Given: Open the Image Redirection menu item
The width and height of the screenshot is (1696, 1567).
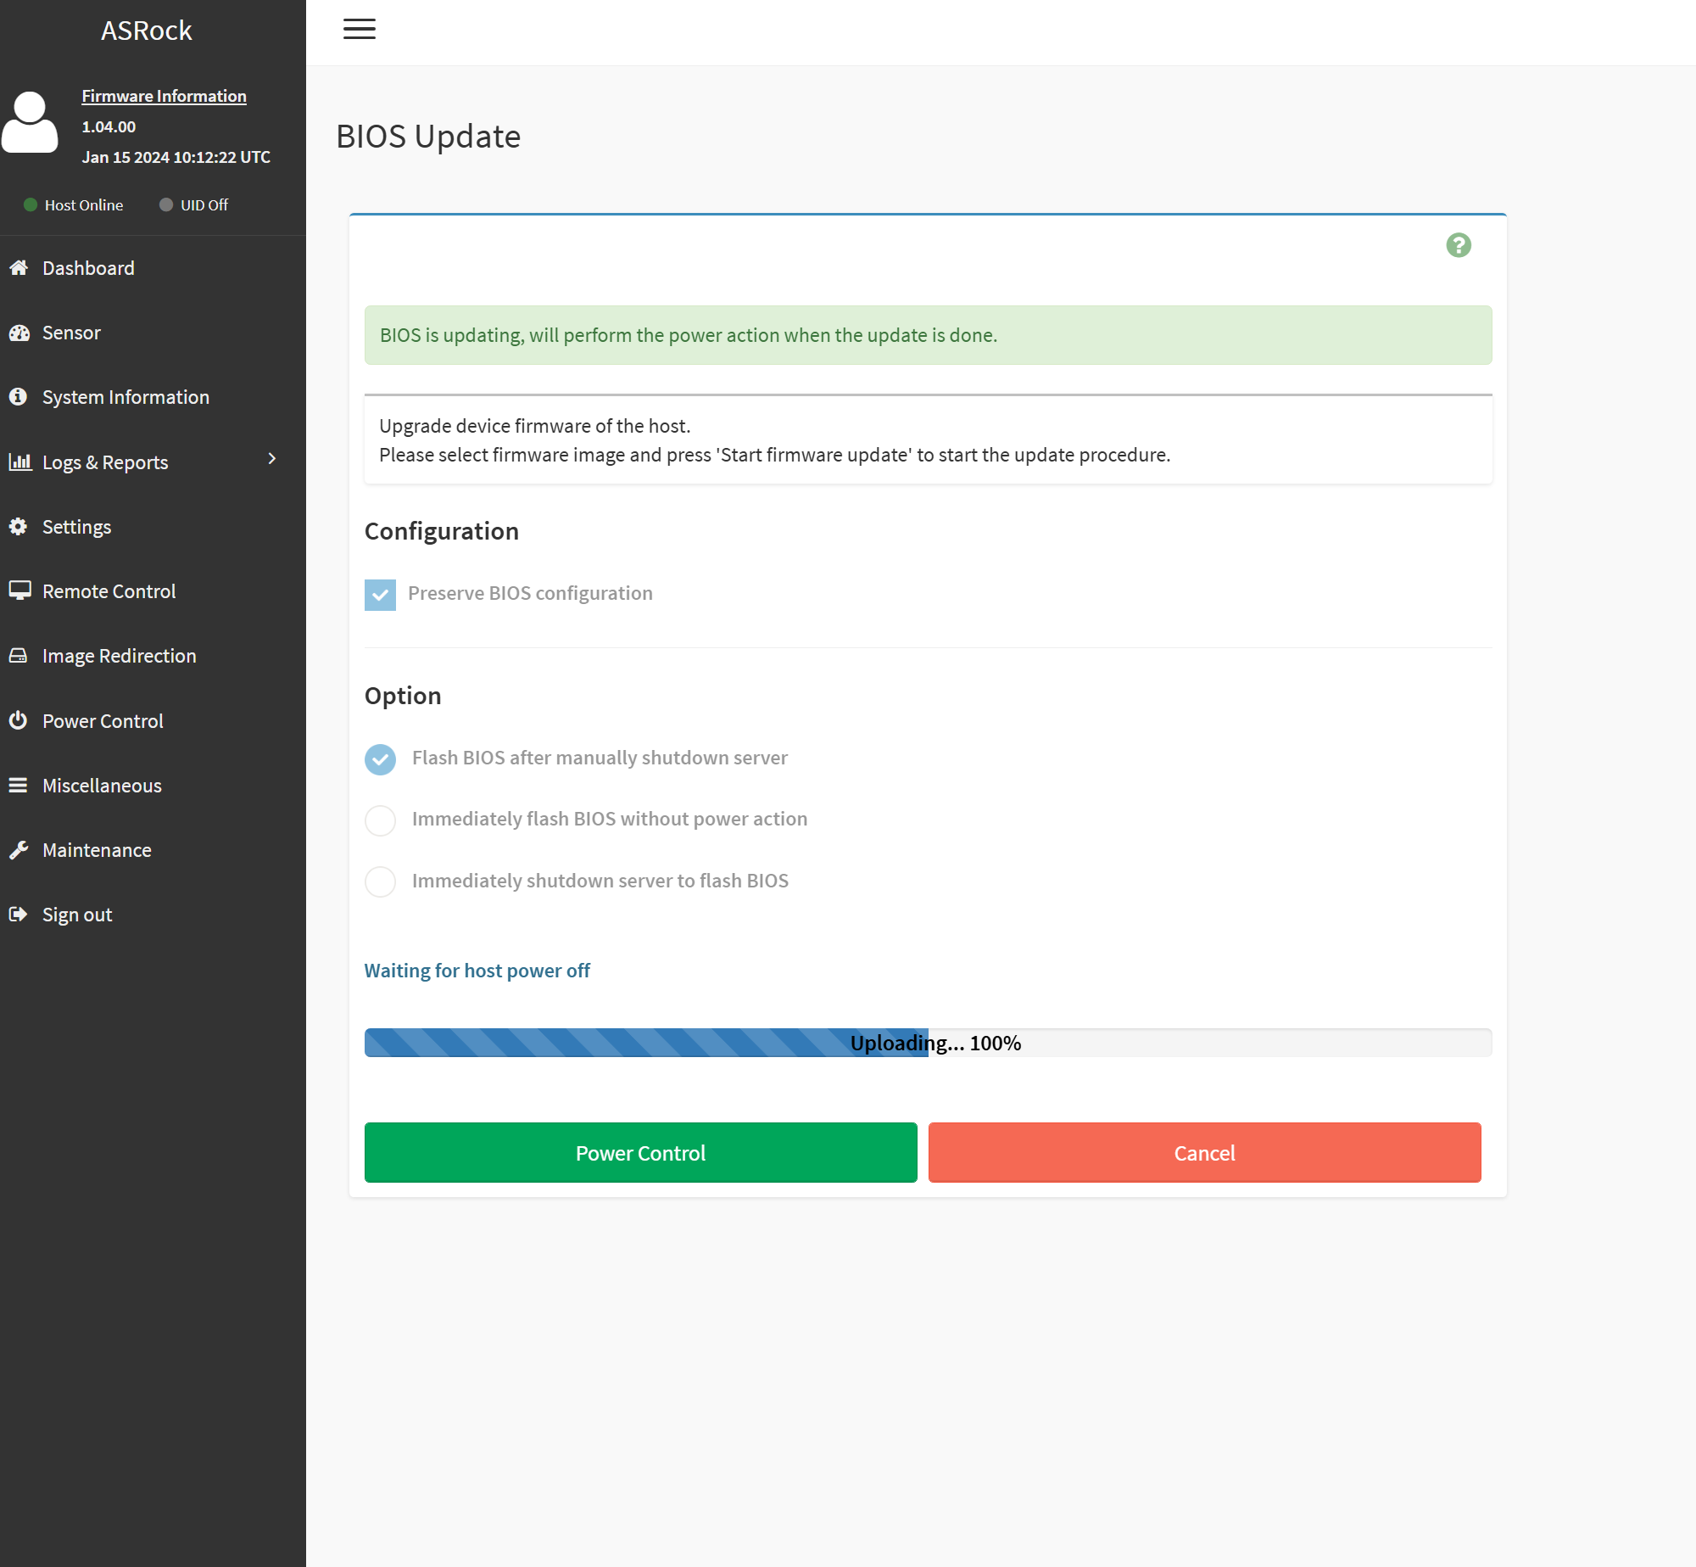Looking at the screenshot, I should [x=119, y=656].
